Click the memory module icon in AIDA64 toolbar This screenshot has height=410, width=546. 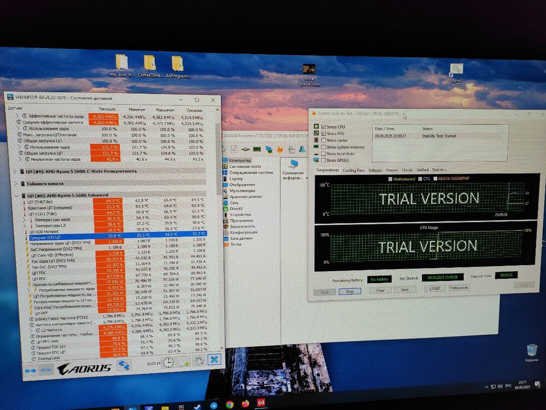256,149
